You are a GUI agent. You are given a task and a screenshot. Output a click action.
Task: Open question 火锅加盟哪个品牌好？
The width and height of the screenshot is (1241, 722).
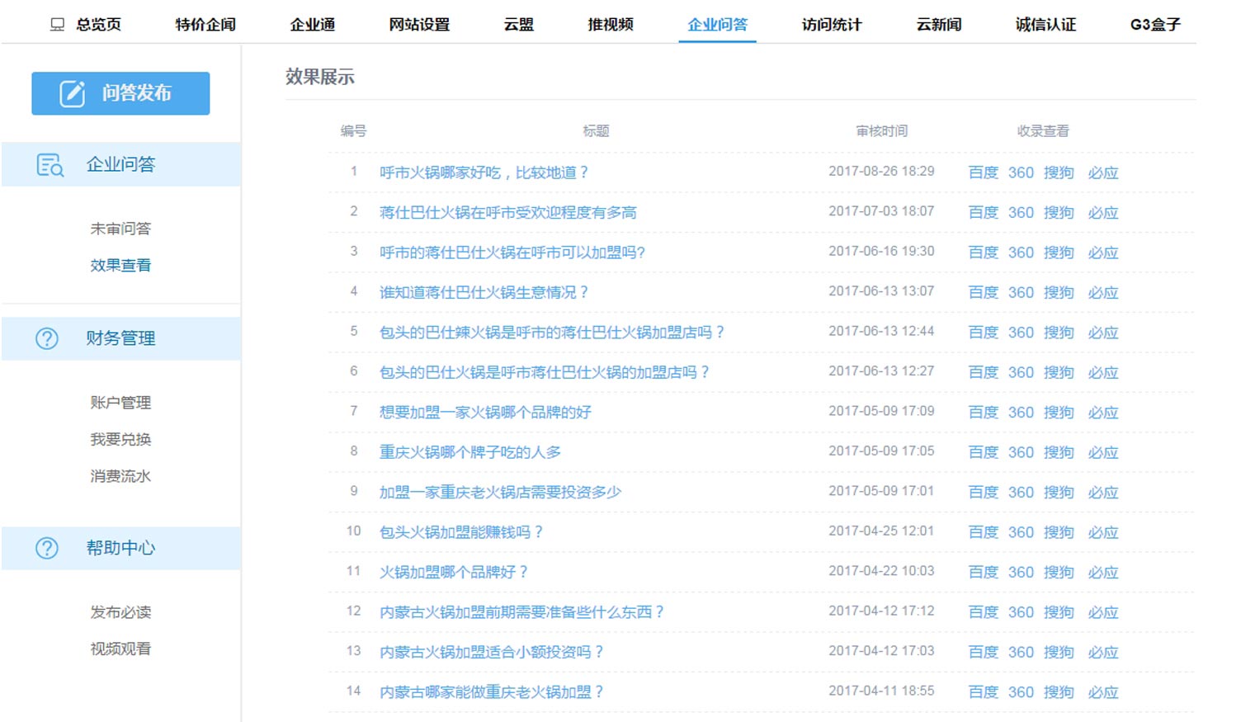tap(454, 572)
